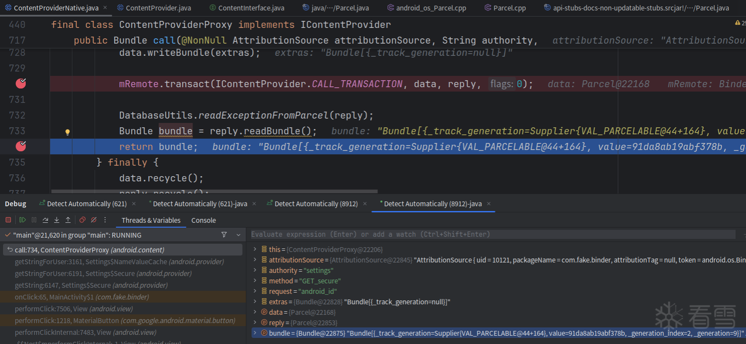Click the Step Over icon
Image resolution: width=746 pixels, height=344 pixels.
[45, 220]
